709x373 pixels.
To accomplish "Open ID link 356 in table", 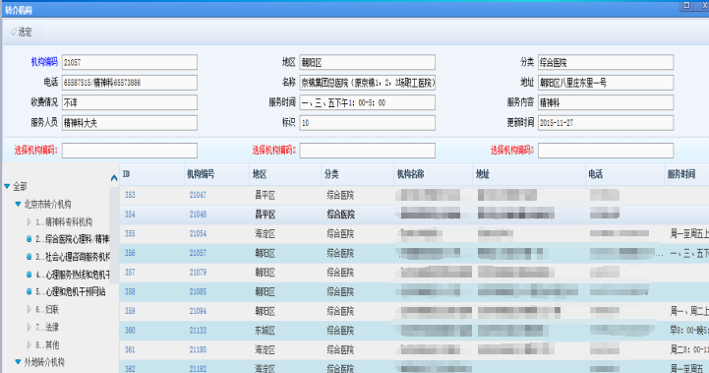I will (x=130, y=253).
